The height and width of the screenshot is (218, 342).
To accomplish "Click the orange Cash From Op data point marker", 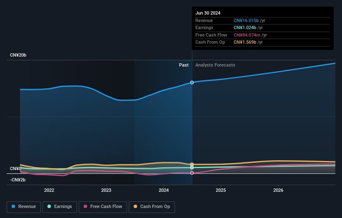I will (x=192, y=164).
